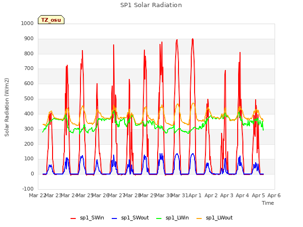Click the 1000 y-axis tick label

pos(27,23)
